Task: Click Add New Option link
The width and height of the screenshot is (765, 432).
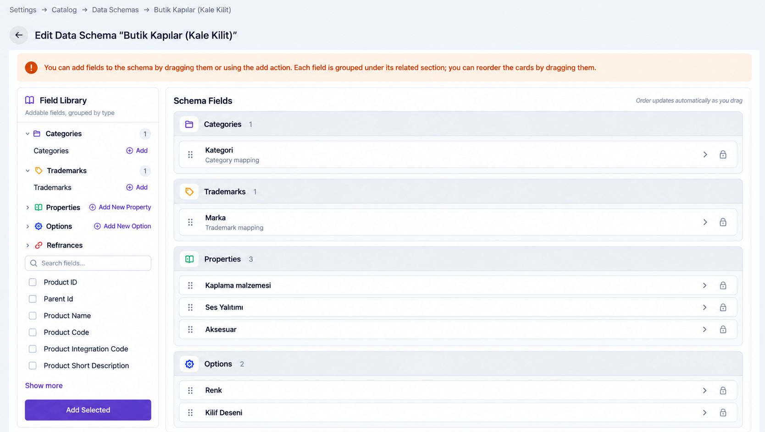Action: pyautogui.click(x=122, y=226)
